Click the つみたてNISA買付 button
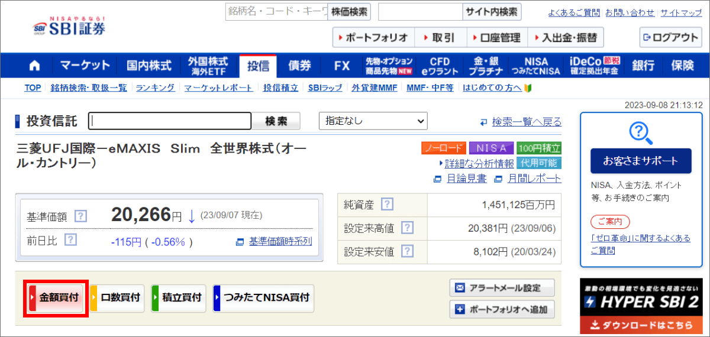Viewport: 710px width, 337px height. click(x=263, y=298)
